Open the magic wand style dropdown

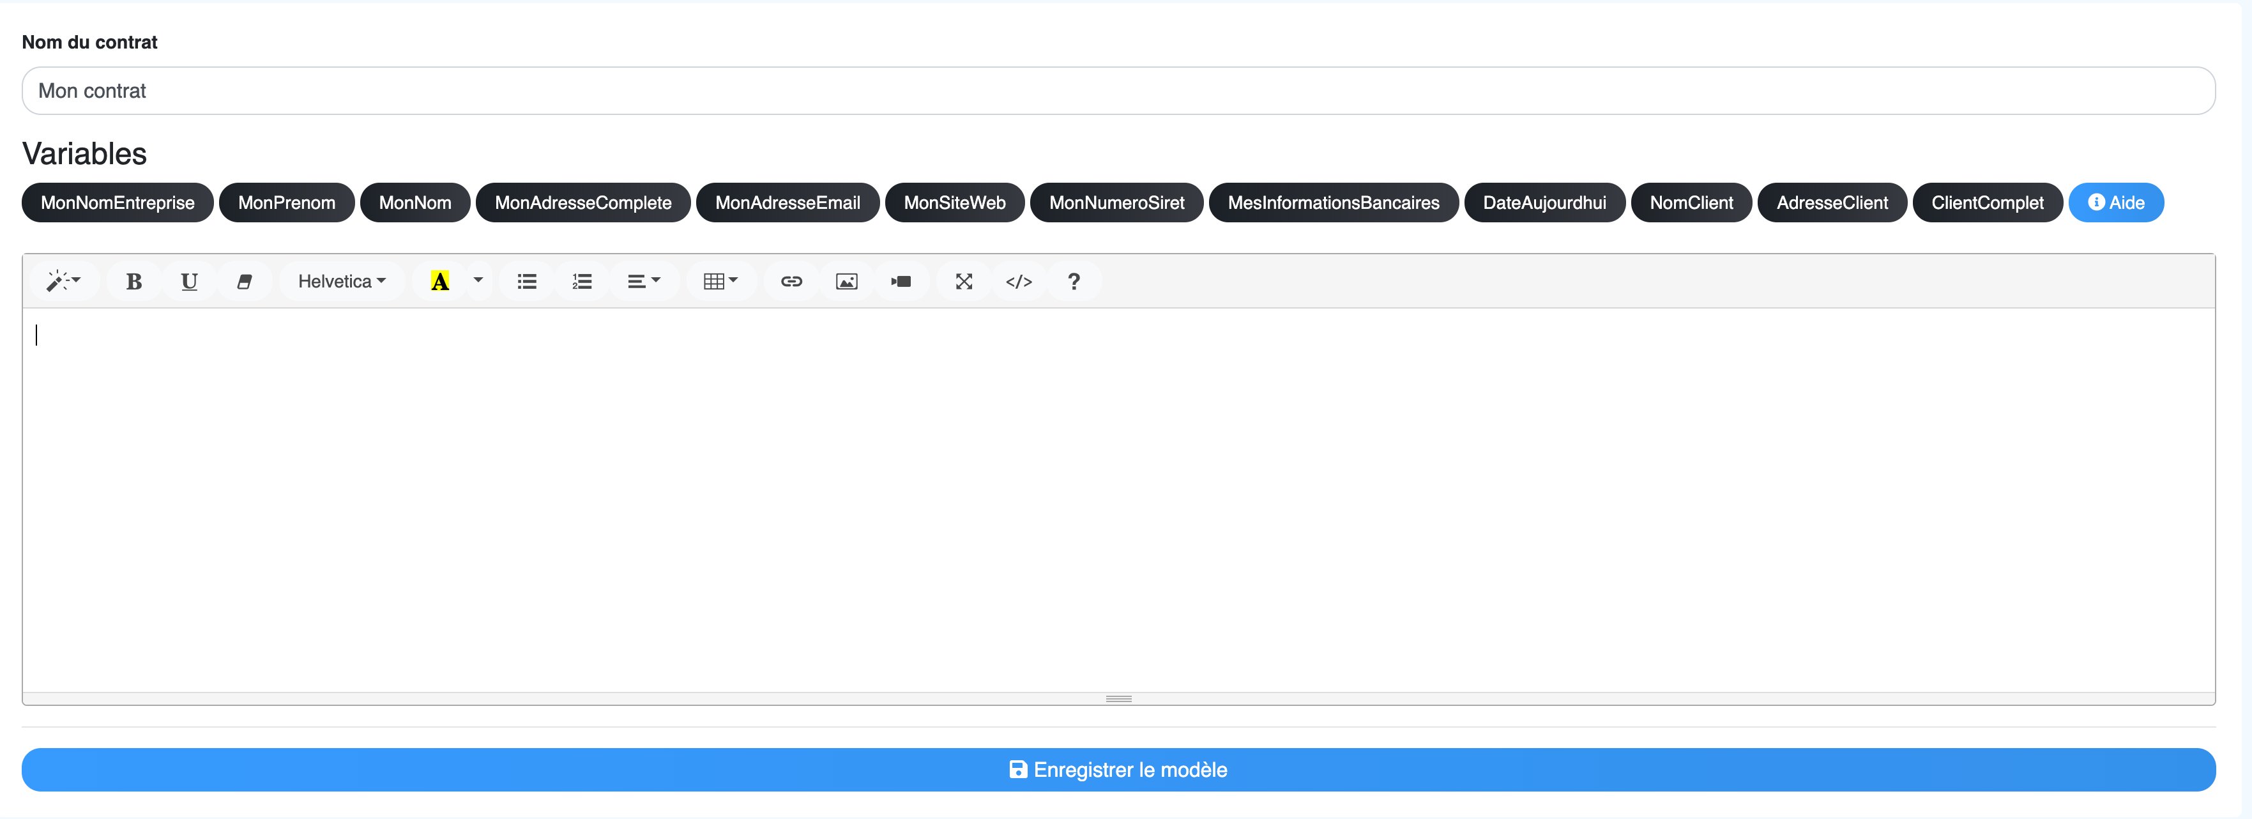pos(63,282)
